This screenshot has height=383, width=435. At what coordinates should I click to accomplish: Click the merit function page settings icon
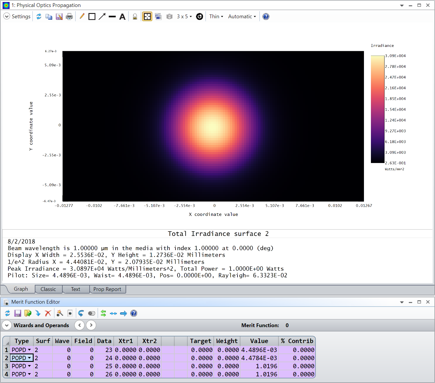(x=70, y=313)
